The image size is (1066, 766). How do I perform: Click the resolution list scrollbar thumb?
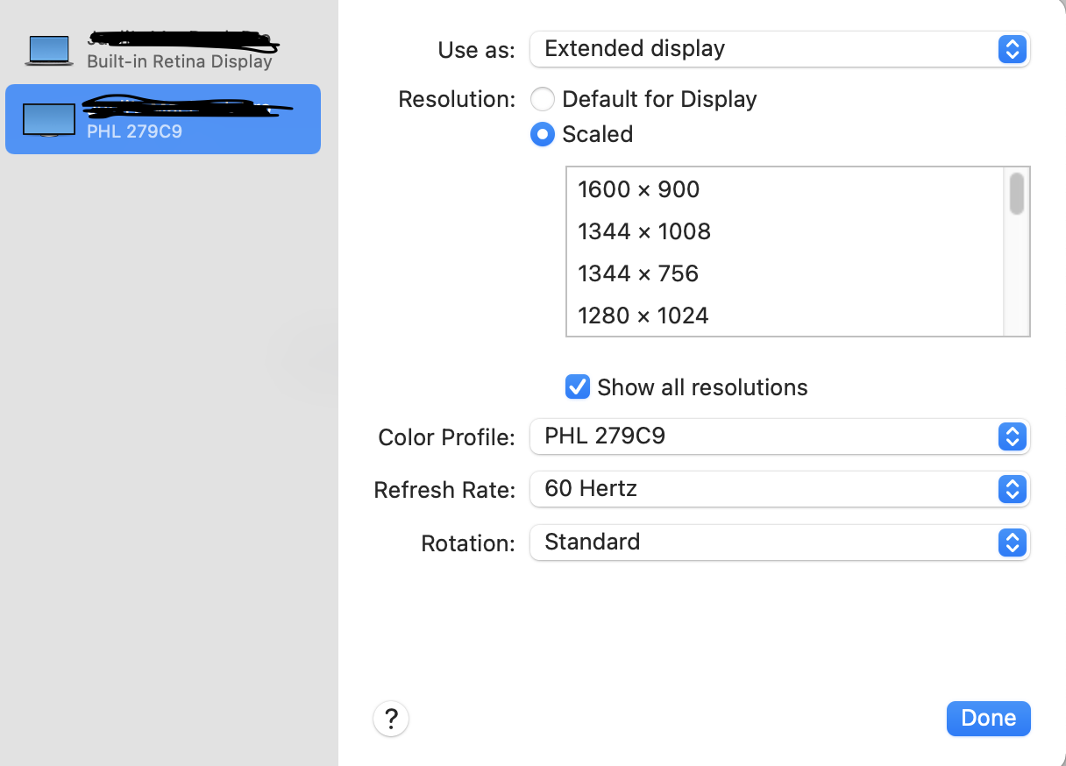click(x=1017, y=194)
